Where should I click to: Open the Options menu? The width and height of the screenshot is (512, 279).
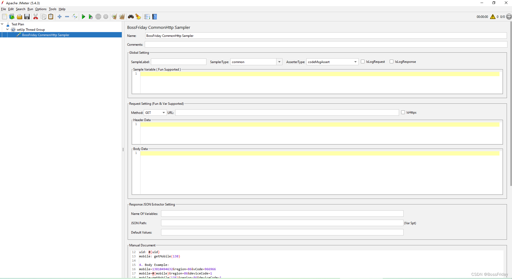[x=41, y=9]
